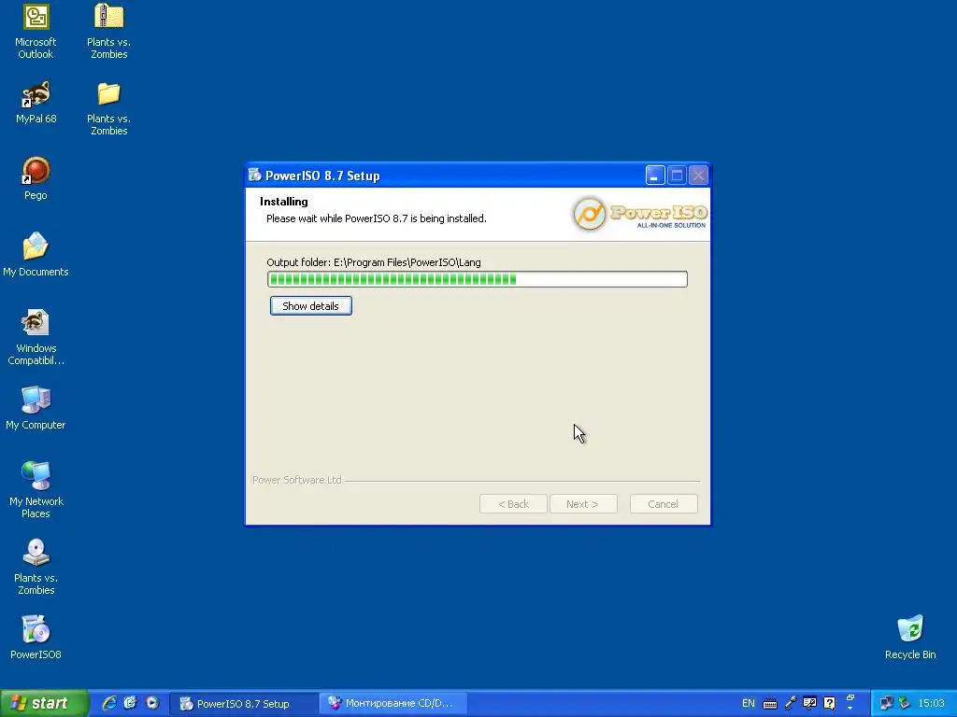957x717 pixels.
Task: Click the Power Software Ltd label
Action: [297, 480]
